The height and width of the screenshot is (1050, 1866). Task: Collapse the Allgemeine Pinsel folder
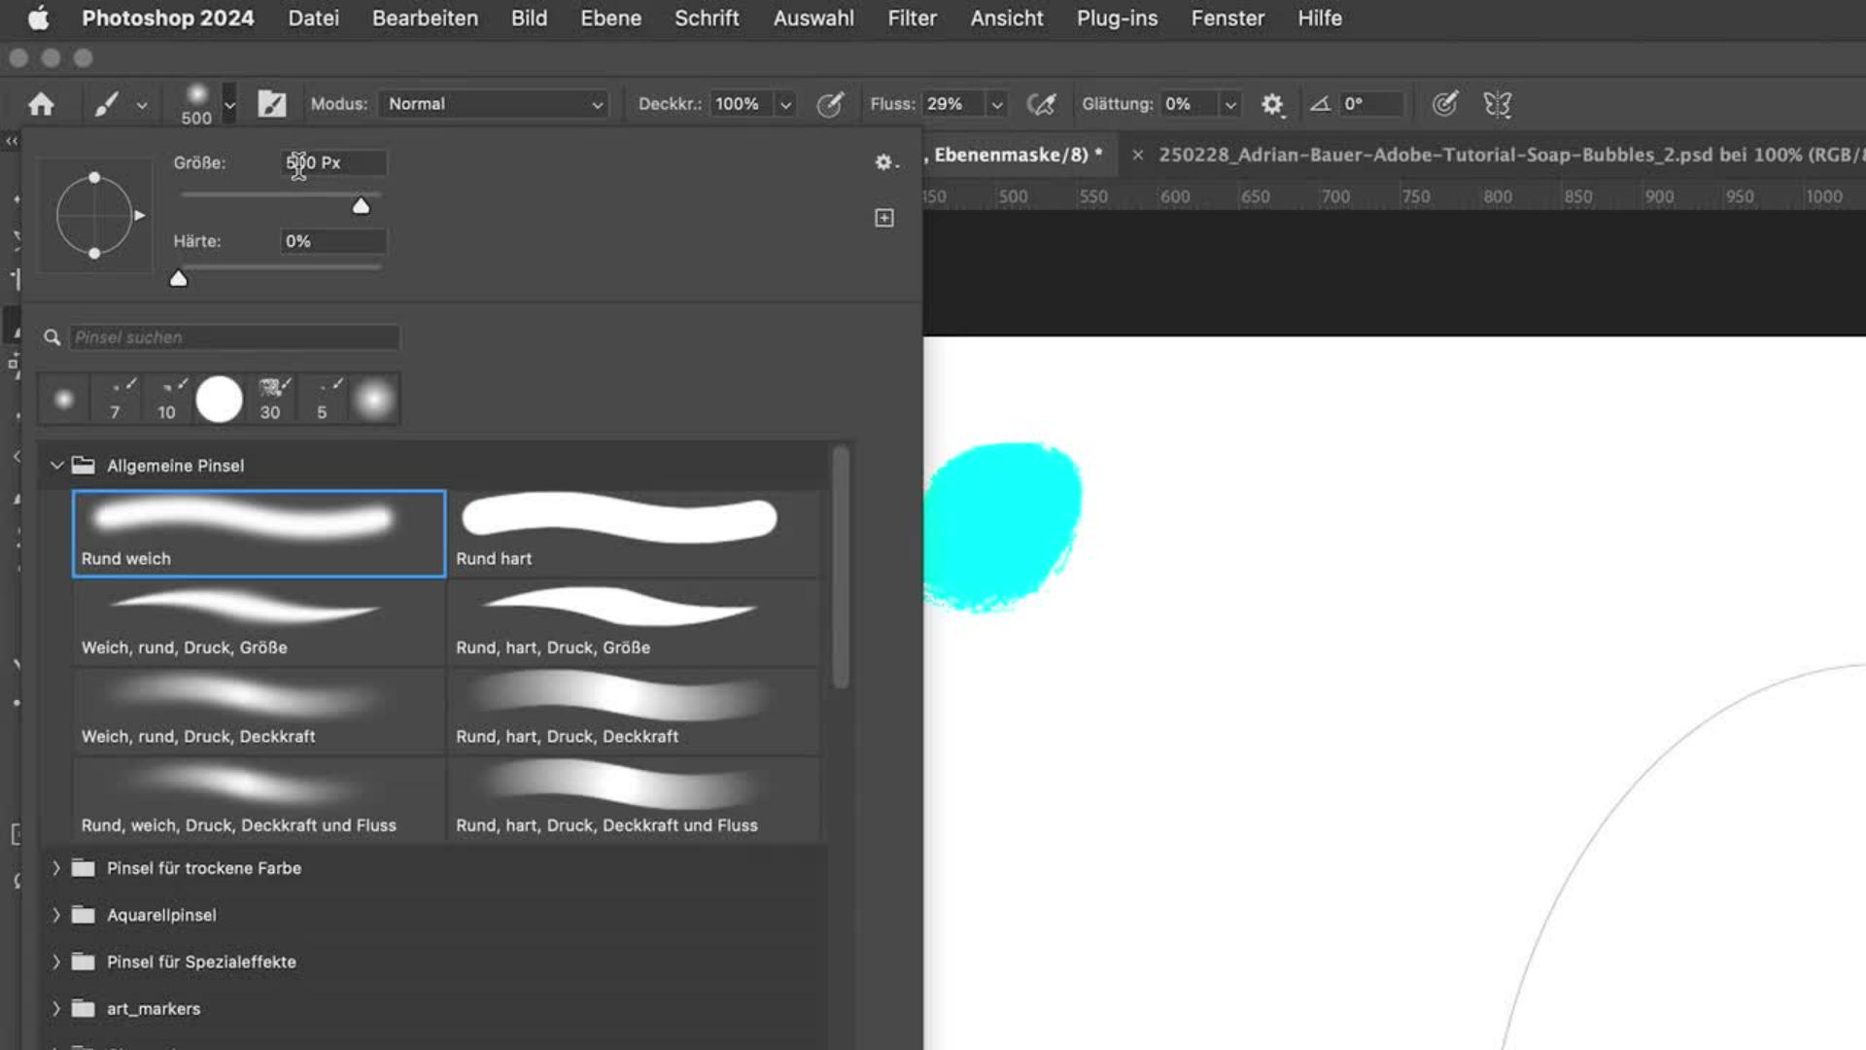(56, 466)
